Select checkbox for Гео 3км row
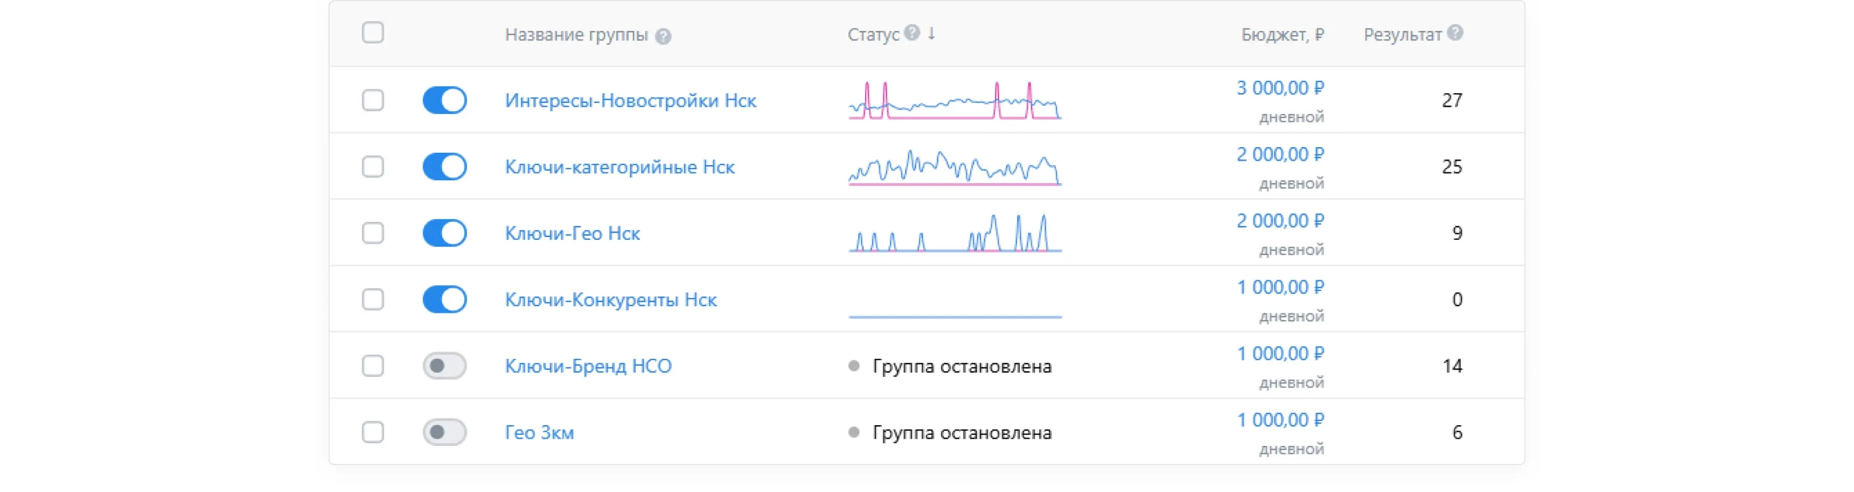Viewport: 1854px width, 492px height. pos(373,432)
